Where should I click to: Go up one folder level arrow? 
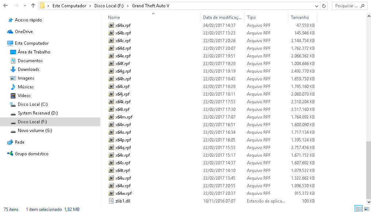[33, 5]
